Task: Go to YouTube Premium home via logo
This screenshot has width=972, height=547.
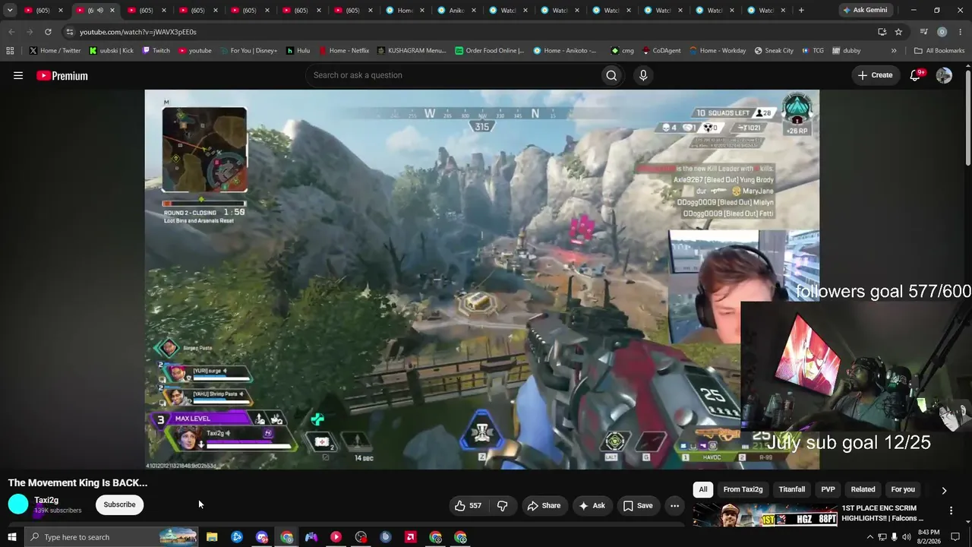Action: click(x=62, y=75)
